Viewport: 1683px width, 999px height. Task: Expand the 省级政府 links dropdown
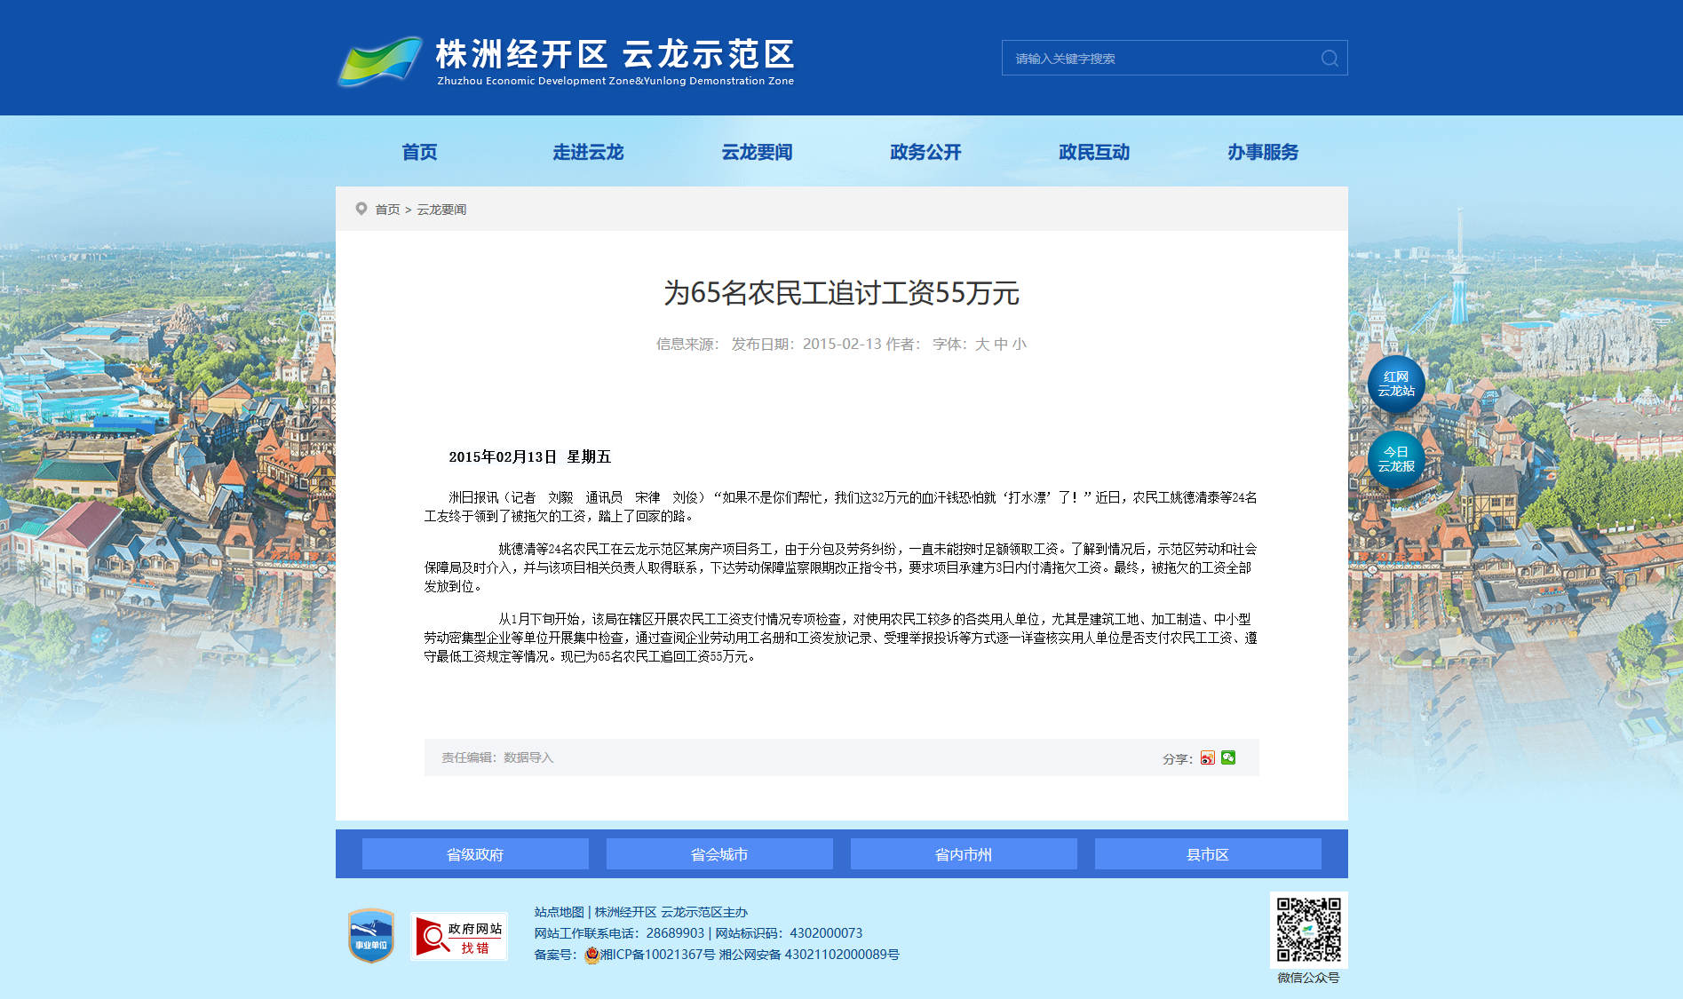pos(475,854)
